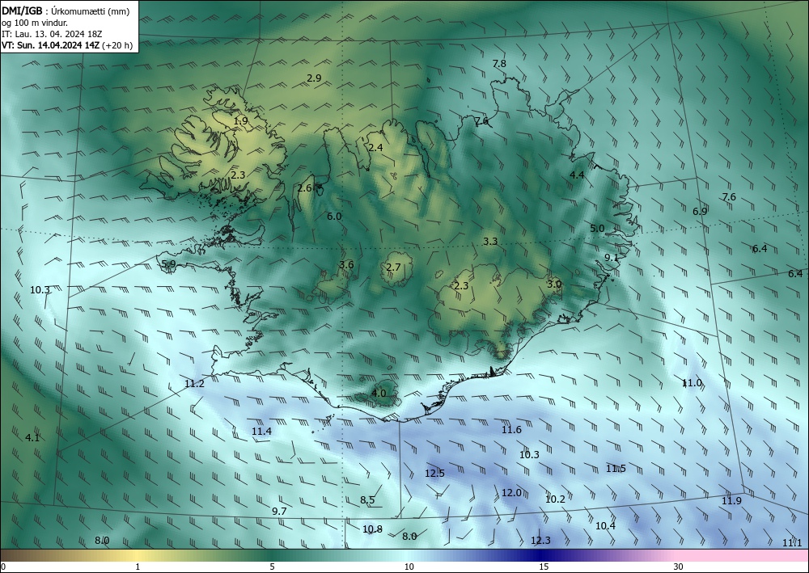Click the 5.9 value on the map
This screenshot has width=809, height=573.
tap(169, 263)
